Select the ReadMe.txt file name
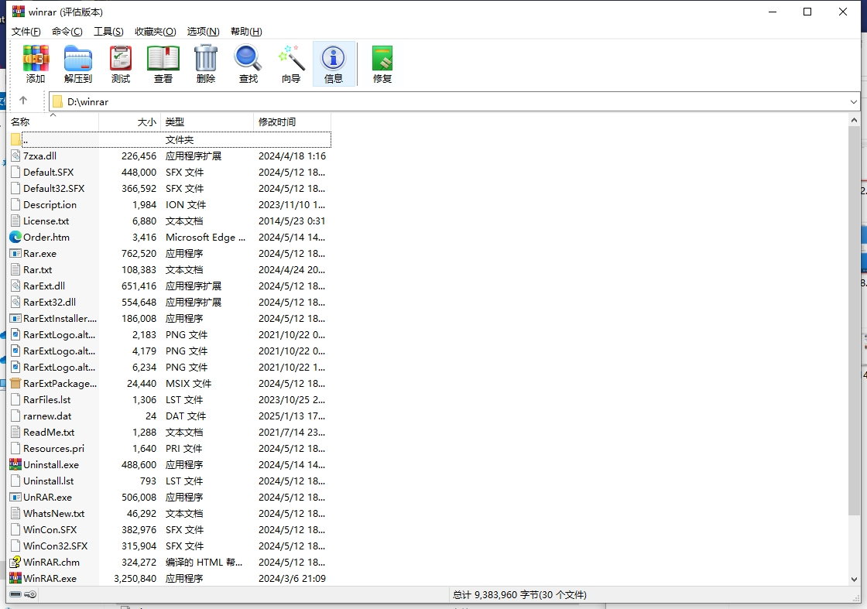 pos(49,432)
